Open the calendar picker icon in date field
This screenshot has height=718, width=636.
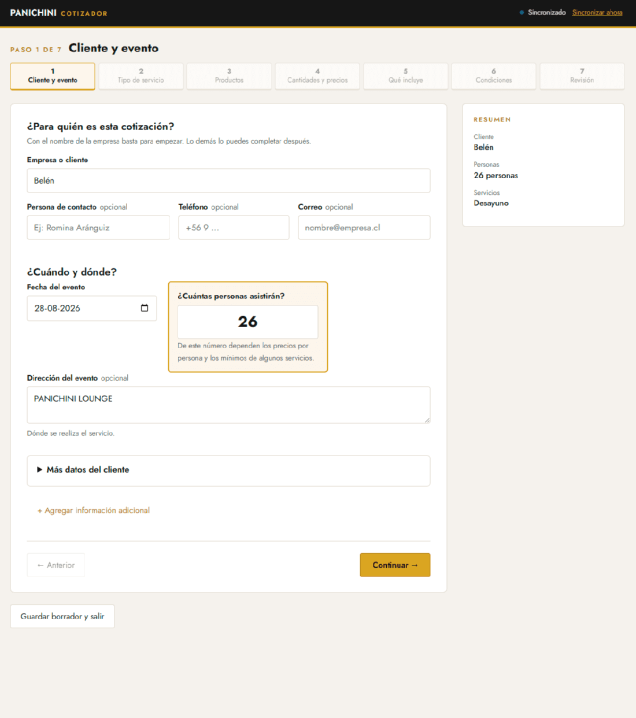pyautogui.click(x=145, y=308)
